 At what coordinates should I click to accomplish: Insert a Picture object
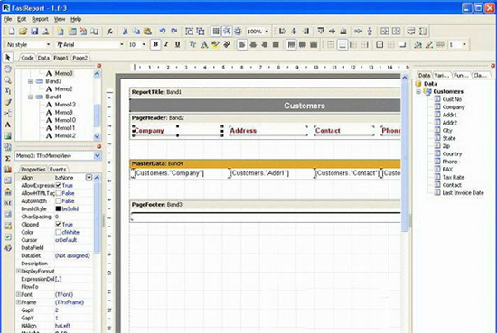click(7, 135)
